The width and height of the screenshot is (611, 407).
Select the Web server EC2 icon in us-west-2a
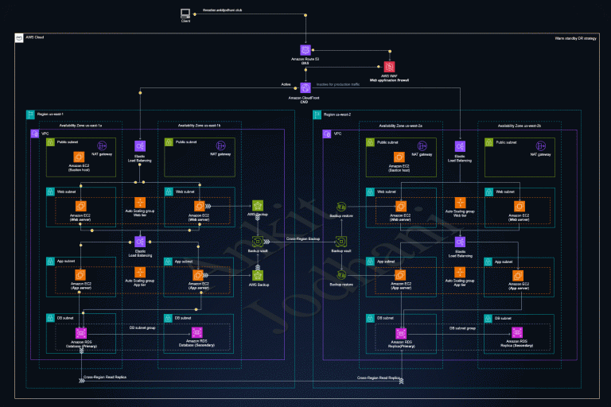coord(401,206)
